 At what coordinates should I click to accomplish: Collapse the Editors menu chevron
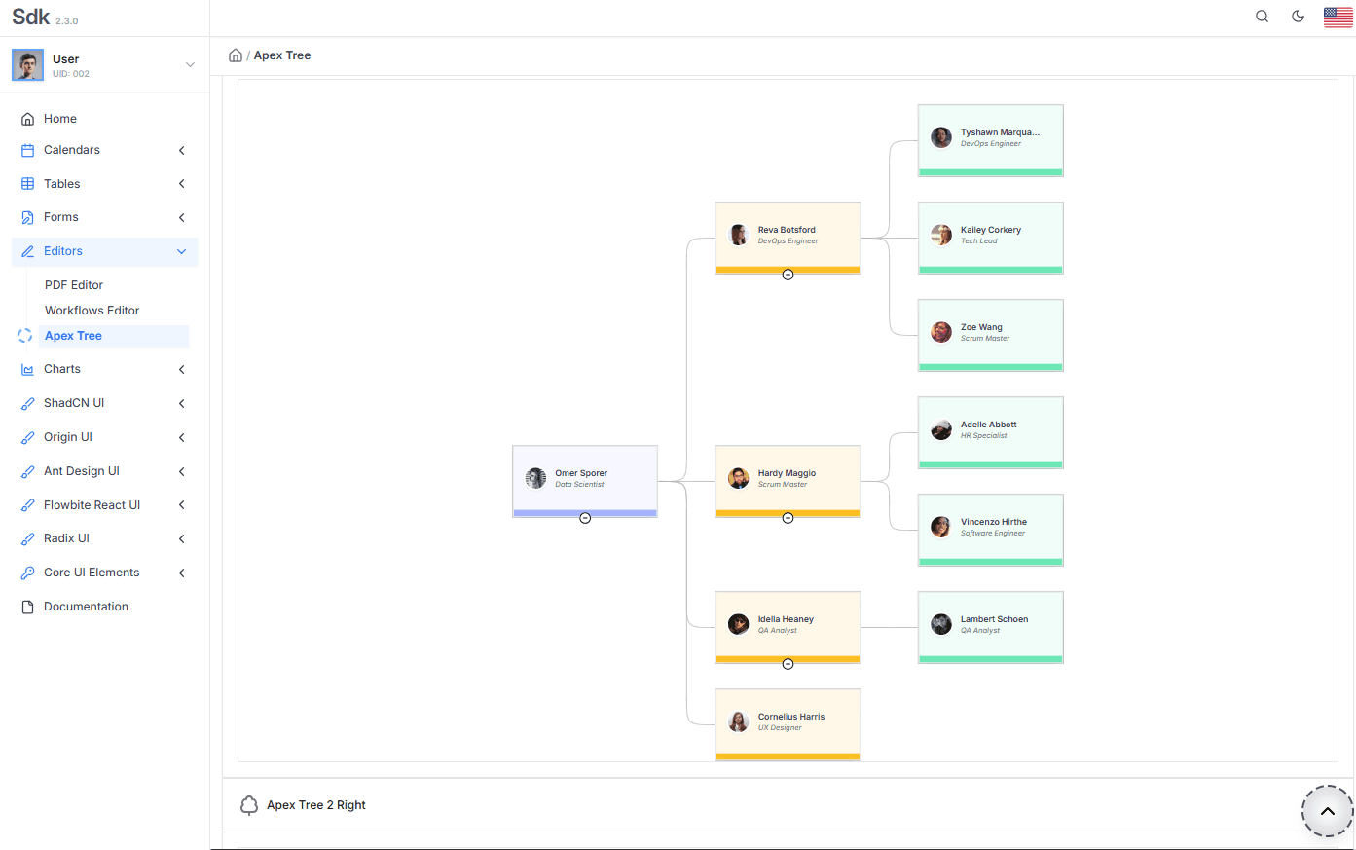[181, 251]
